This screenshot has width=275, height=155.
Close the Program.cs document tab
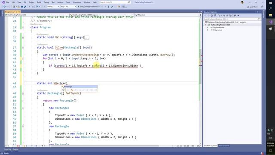coord(19,12)
